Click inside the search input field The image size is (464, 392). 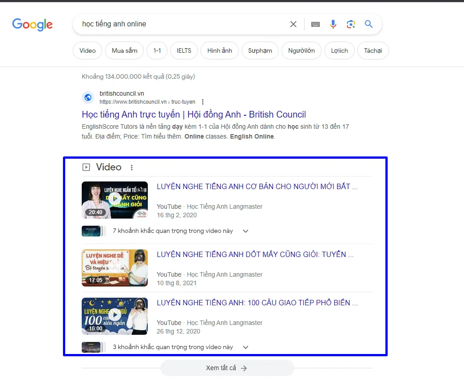179,24
